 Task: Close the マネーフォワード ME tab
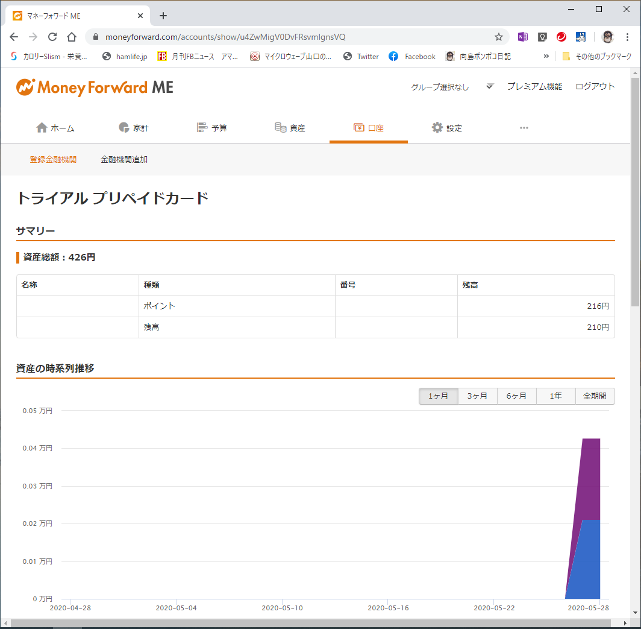140,16
